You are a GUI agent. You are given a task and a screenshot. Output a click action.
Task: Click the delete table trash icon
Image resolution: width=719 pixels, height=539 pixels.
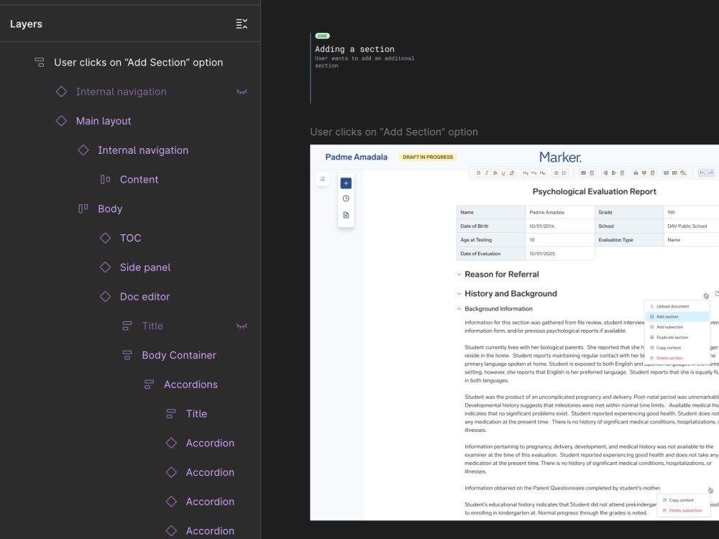[592, 172]
